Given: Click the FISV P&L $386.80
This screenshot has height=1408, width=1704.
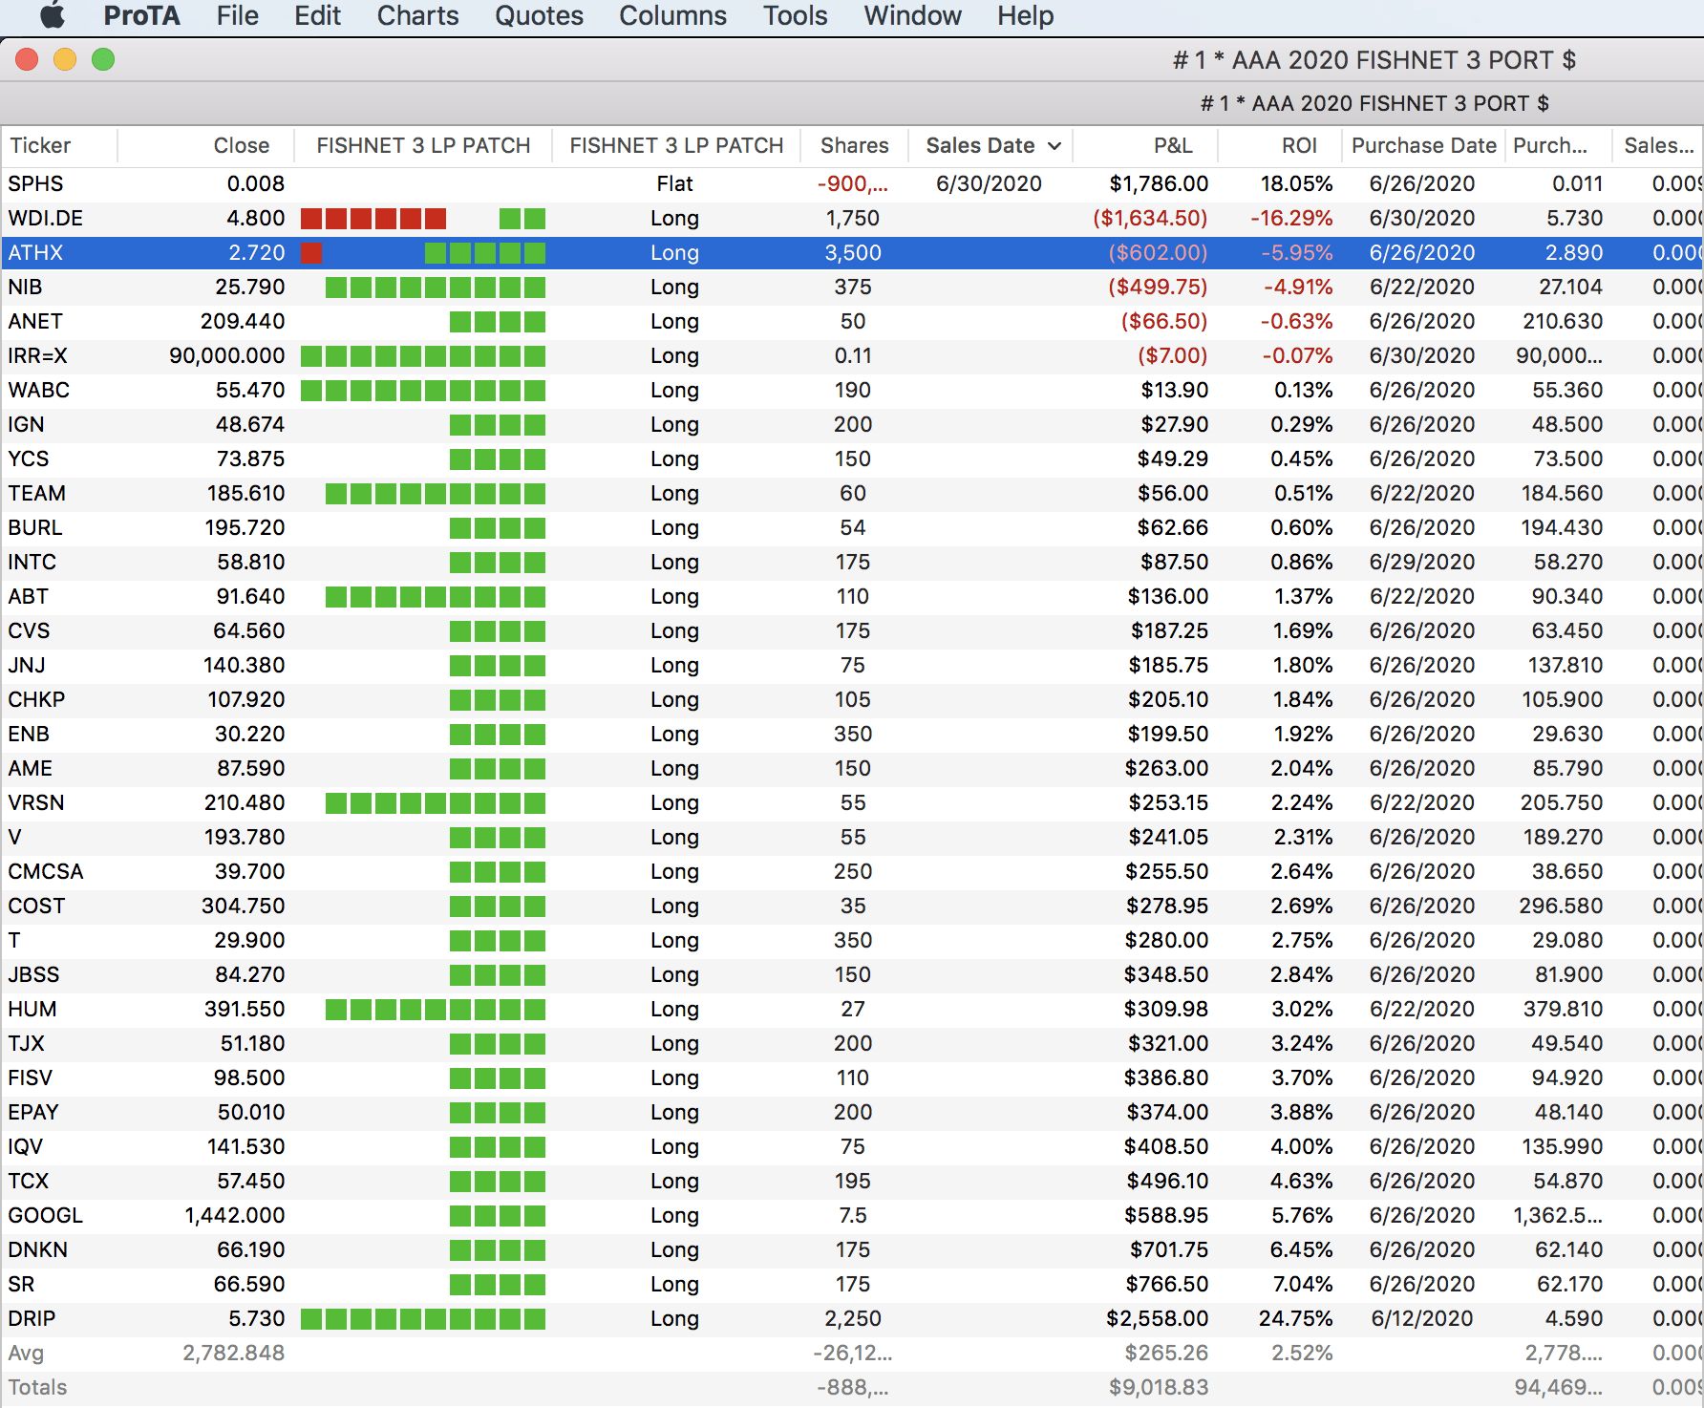Looking at the screenshot, I should point(1165,1077).
